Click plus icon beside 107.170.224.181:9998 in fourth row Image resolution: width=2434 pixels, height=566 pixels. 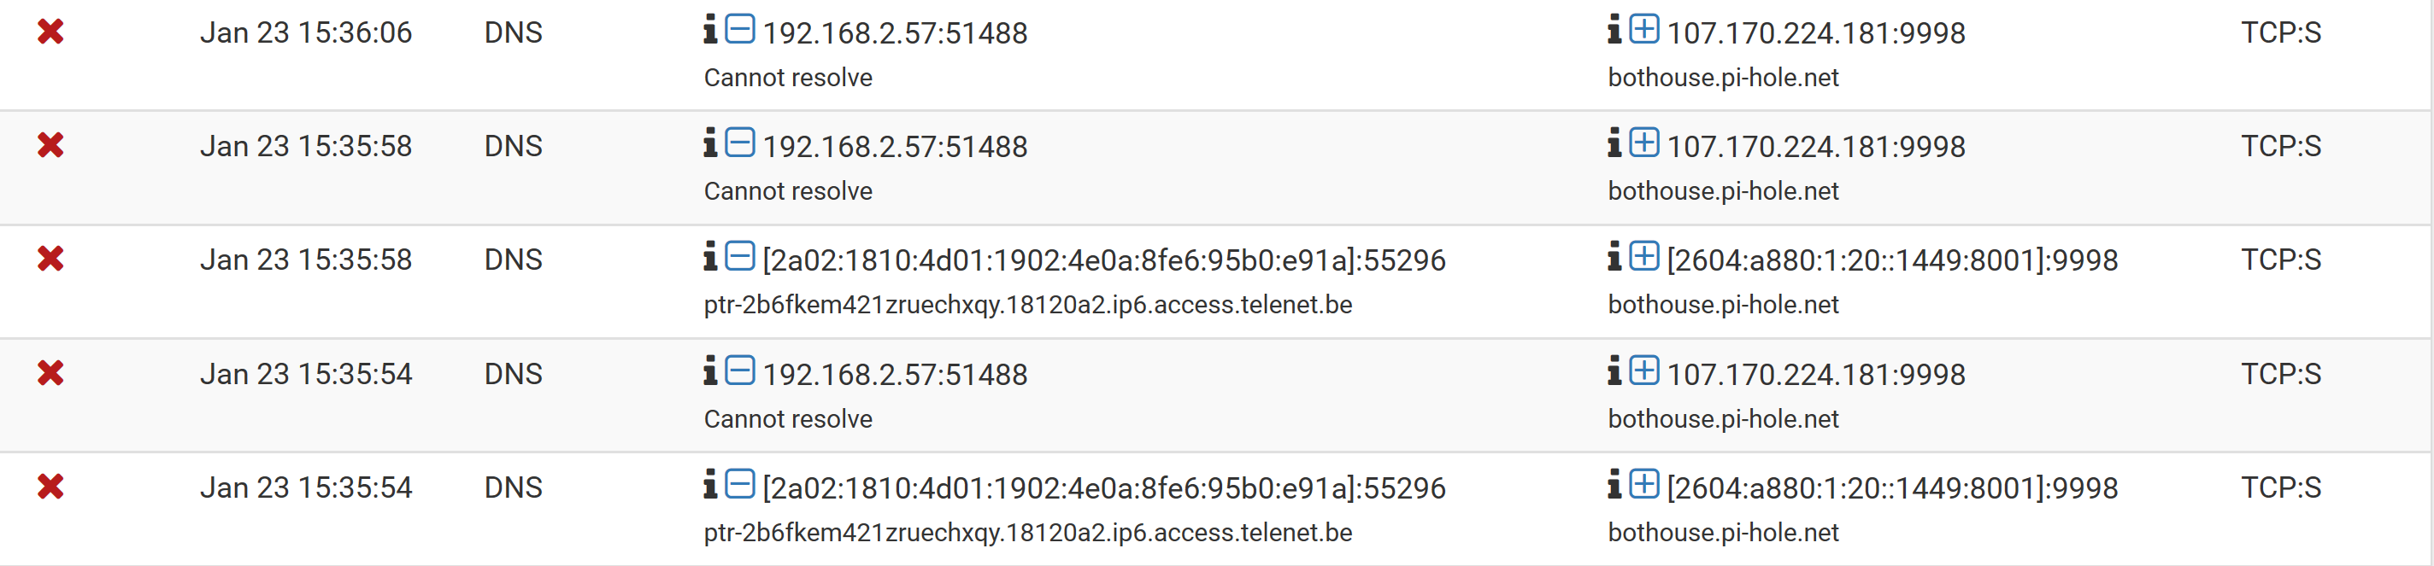1644,371
